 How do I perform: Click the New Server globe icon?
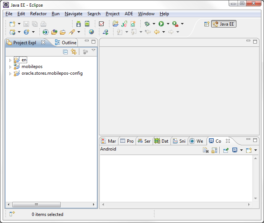coord(12,32)
